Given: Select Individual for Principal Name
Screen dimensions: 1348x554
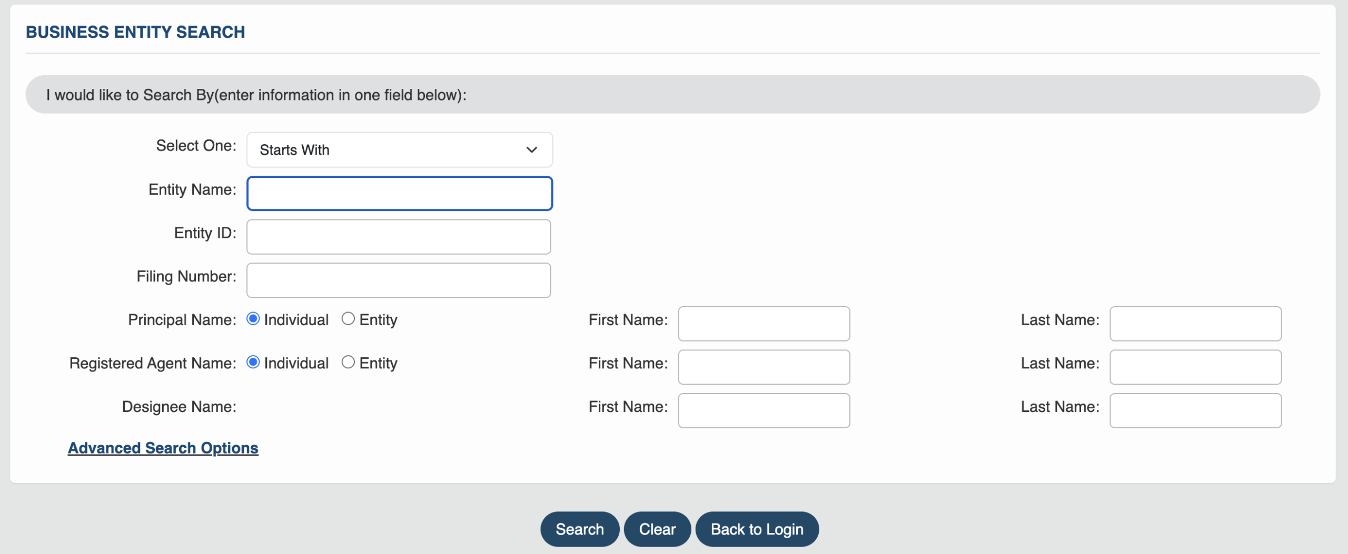Looking at the screenshot, I should tap(253, 319).
